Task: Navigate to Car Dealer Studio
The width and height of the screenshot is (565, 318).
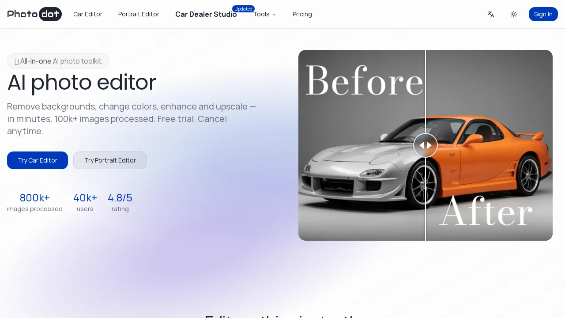Action: pos(206,14)
